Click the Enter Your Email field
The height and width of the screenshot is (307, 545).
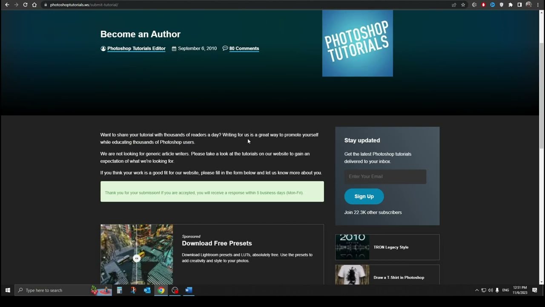(385, 177)
